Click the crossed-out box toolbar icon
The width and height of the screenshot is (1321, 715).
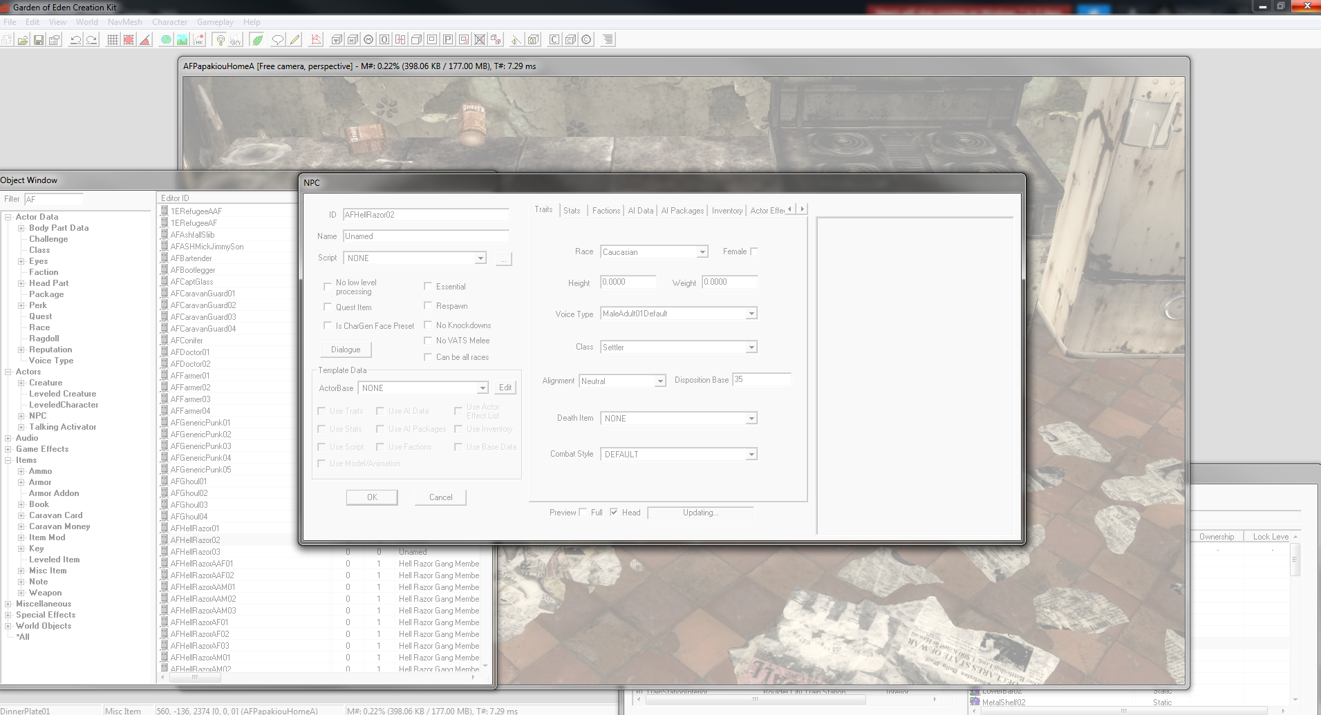coord(480,40)
